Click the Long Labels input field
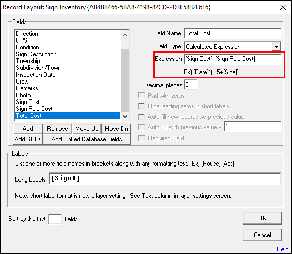 point(165,178)
